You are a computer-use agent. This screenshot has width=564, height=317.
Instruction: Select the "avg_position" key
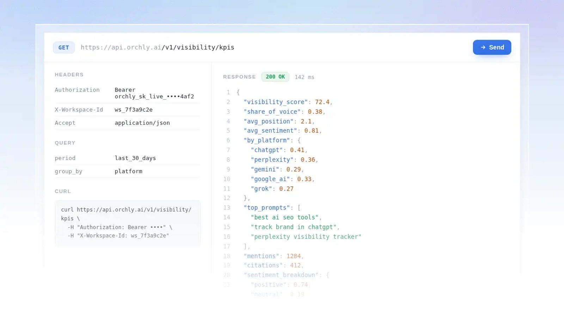[x=269, y=122]
